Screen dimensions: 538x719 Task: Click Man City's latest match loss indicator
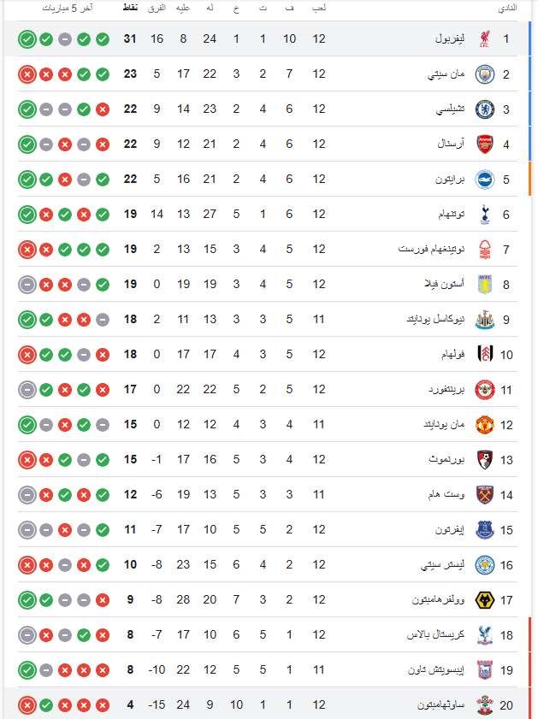[x=27, y=74]
